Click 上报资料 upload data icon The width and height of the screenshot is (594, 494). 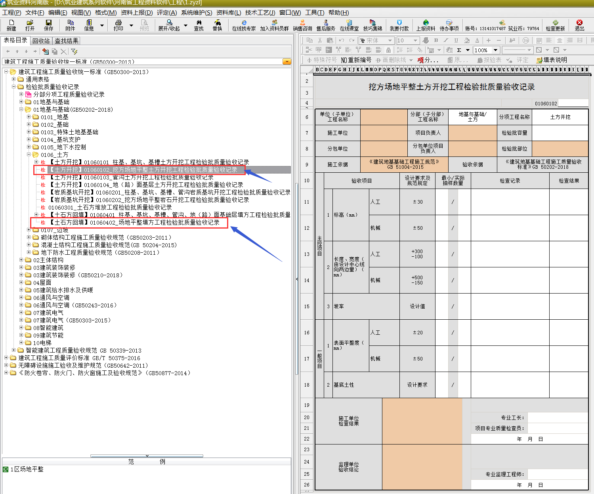(426, 25)
